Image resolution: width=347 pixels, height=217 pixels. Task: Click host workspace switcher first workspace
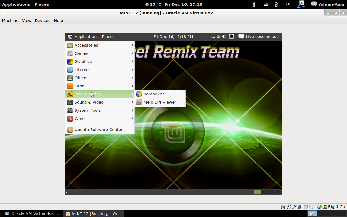312,214
